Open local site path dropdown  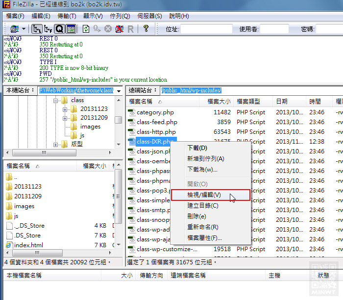(x=119, y=91)
